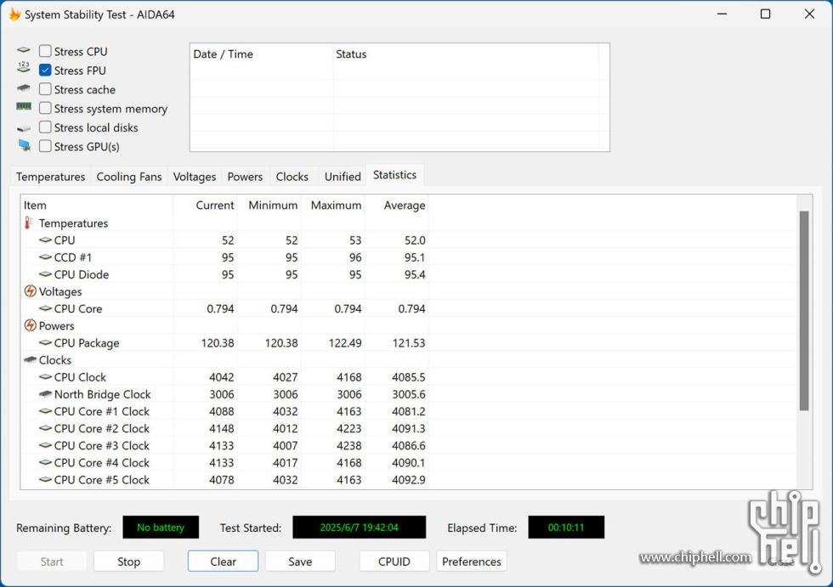Enable the Stress GPU(s) checkbox
This screenshot has width=833, height=587.
pos(45,146)
